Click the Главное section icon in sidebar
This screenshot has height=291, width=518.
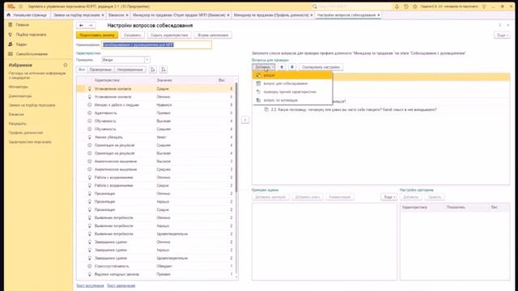click(11, 25)
